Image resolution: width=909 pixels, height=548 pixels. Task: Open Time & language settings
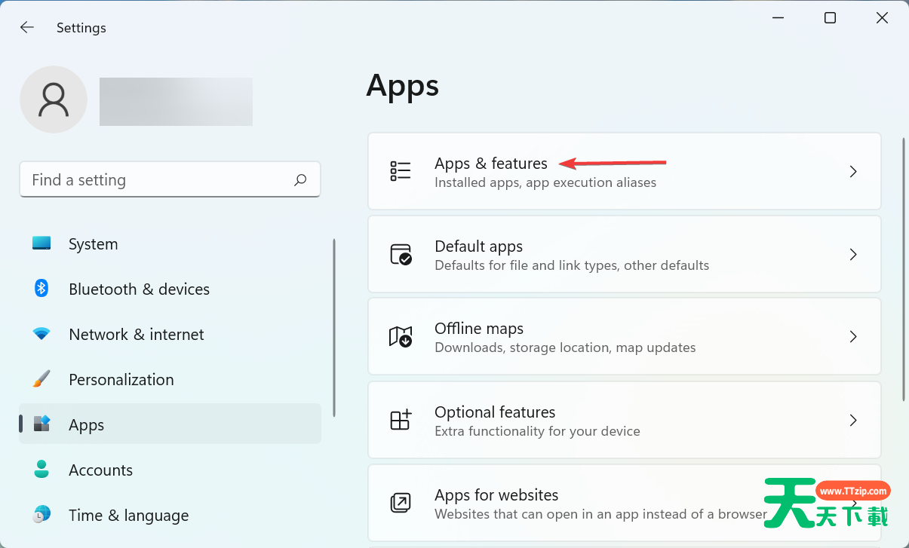(128, 516)
